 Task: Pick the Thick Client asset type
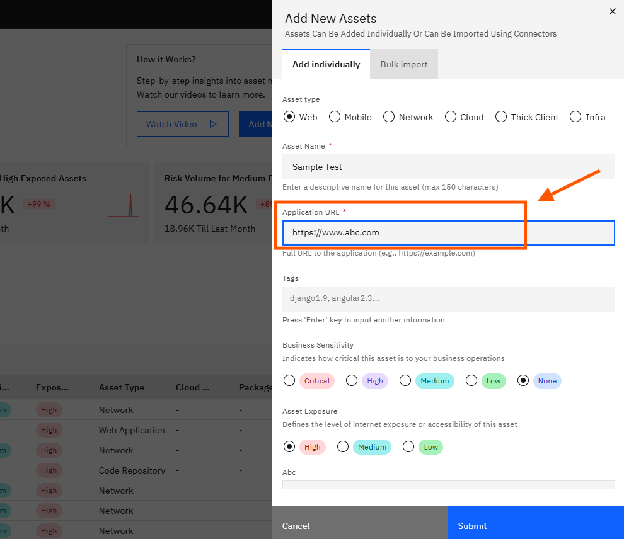[501, 117]
